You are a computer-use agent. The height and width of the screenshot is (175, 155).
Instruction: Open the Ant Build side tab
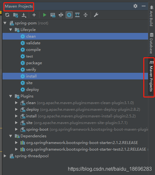coord(152,16)
